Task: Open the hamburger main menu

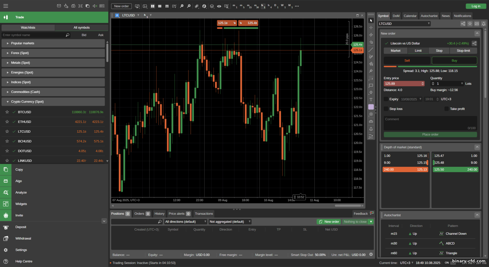Action: pos(6,6)
